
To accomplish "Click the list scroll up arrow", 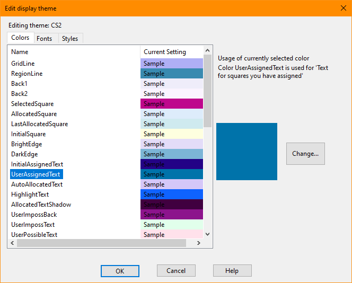I will coord(208,50).
